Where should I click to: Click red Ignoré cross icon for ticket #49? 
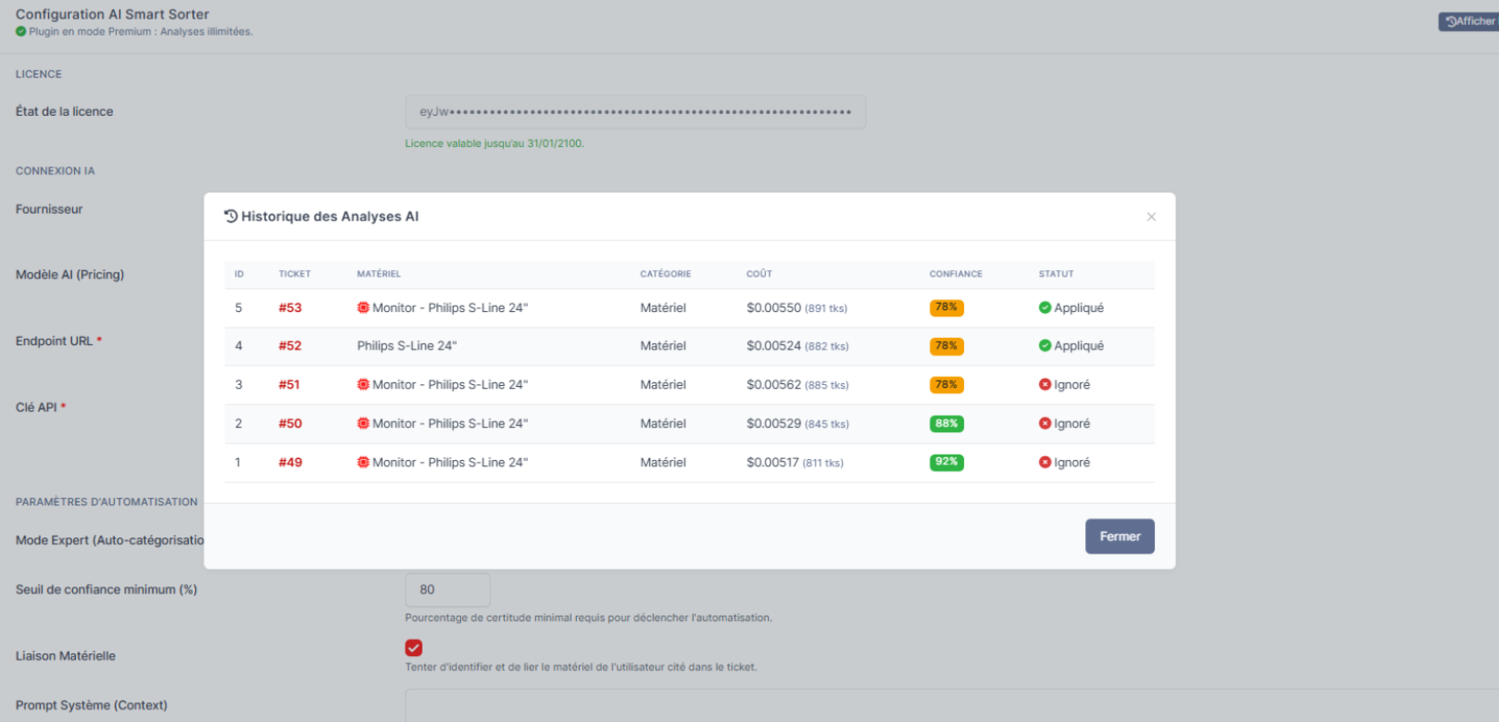(x=1044, y=463)
